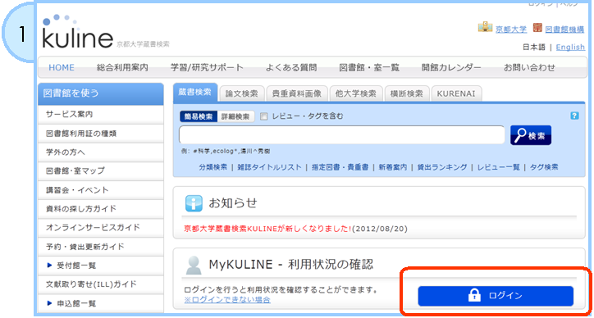The image size is (594, 318).
Task: Follow the 図書館機構 link
Action: [564, 29]
